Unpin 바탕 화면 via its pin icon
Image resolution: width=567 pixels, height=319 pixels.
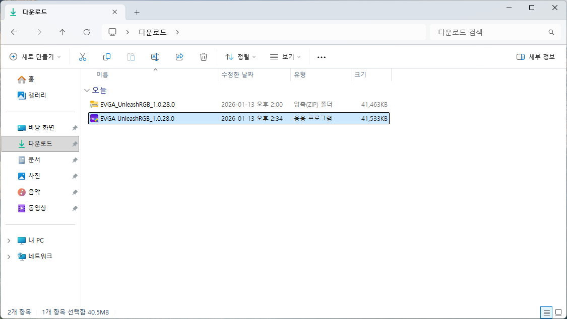(x=75, y=128)
